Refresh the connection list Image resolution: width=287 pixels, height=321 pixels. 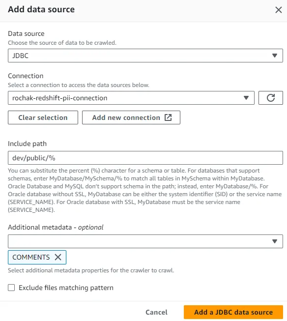(x=271, y=98)
